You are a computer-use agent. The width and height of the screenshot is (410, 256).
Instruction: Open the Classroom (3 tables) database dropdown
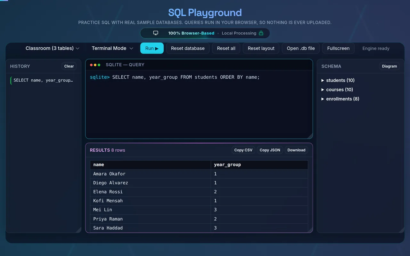[53, 48]
